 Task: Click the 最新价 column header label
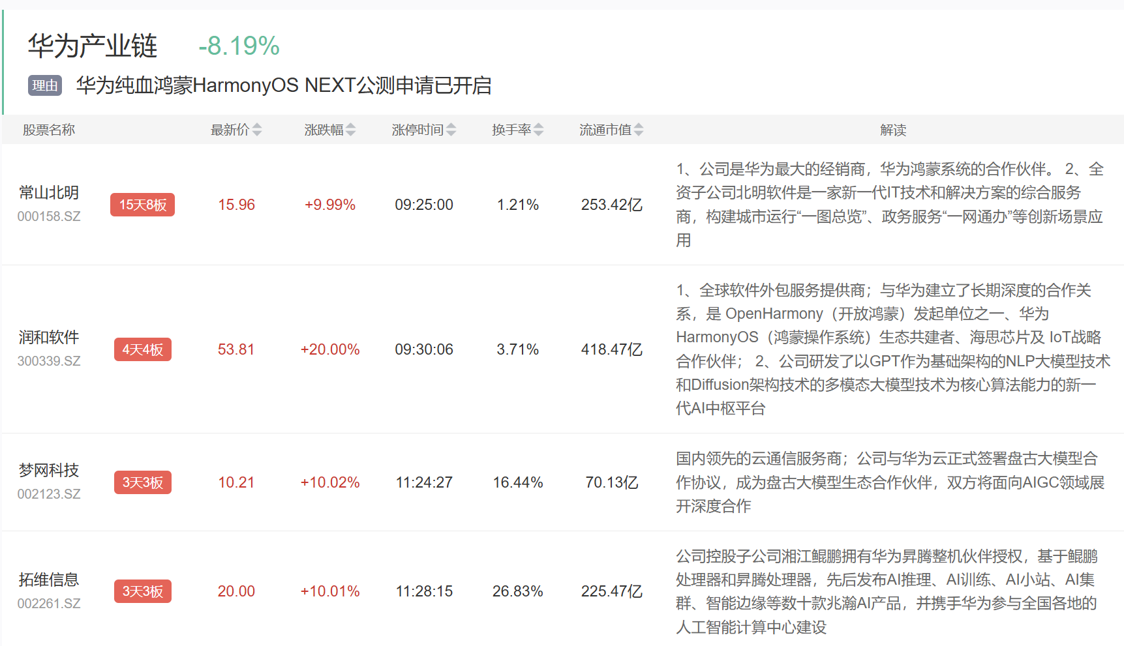coord(230,130)
